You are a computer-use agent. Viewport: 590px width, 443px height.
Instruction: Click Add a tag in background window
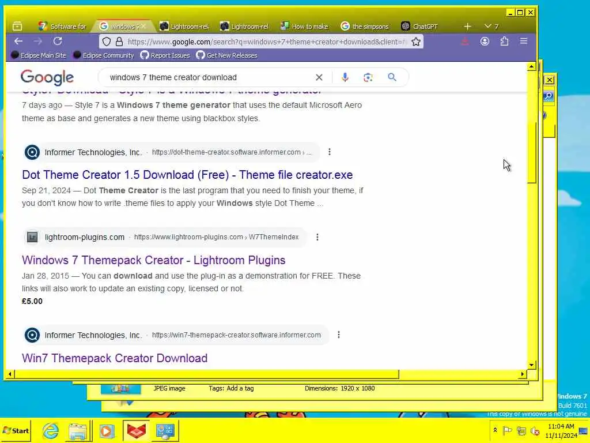(240, 388)
